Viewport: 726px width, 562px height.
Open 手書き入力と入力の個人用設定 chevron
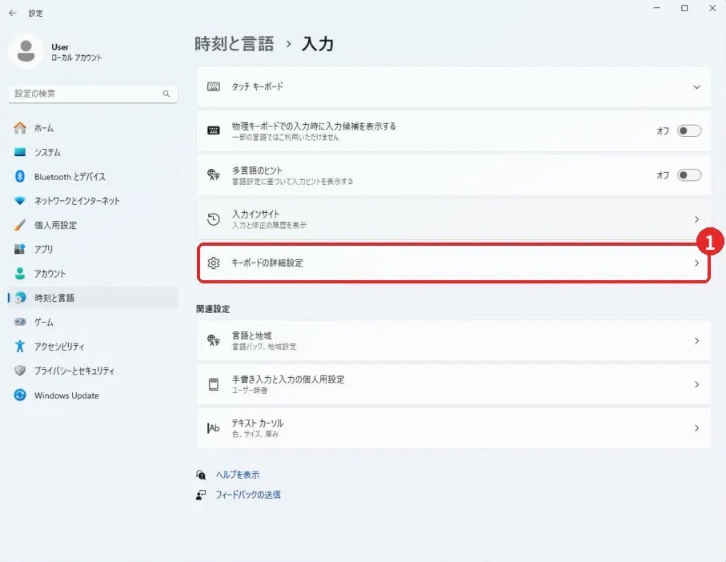[697, 384]
